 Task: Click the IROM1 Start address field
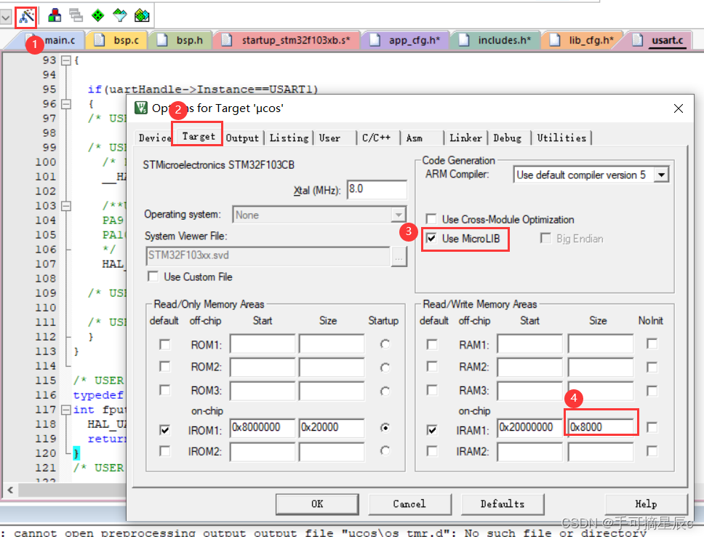[263, 427]
